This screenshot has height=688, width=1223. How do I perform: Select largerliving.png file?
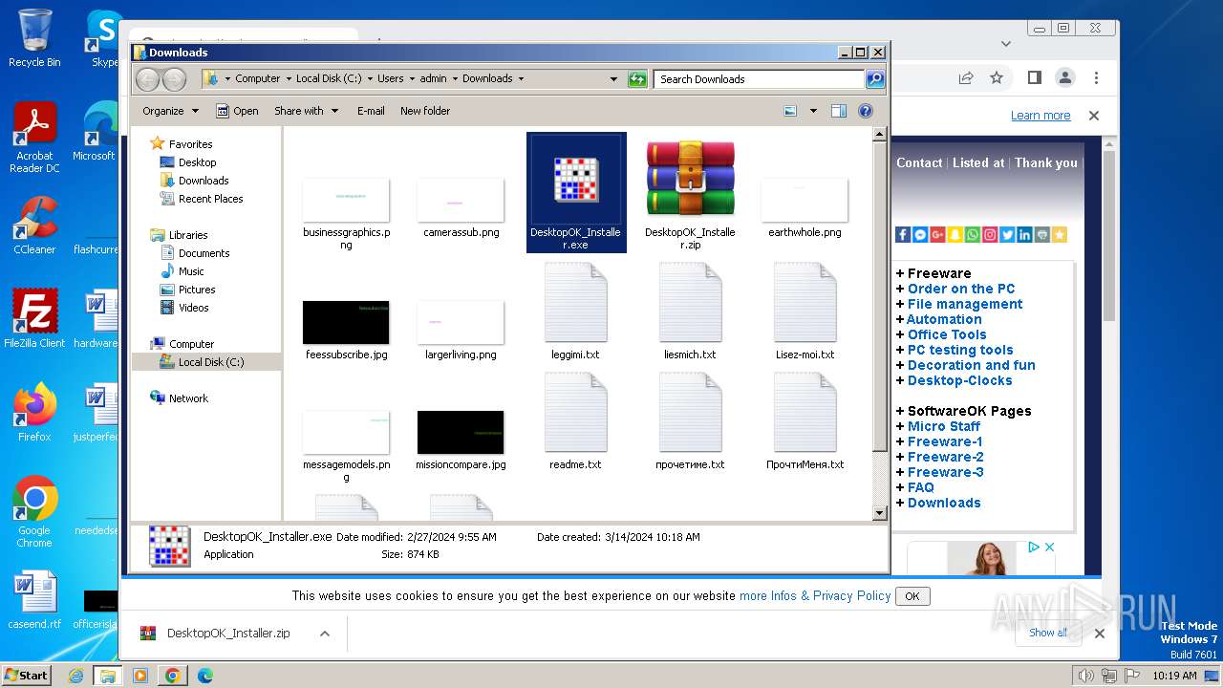(x=461, y=331)
